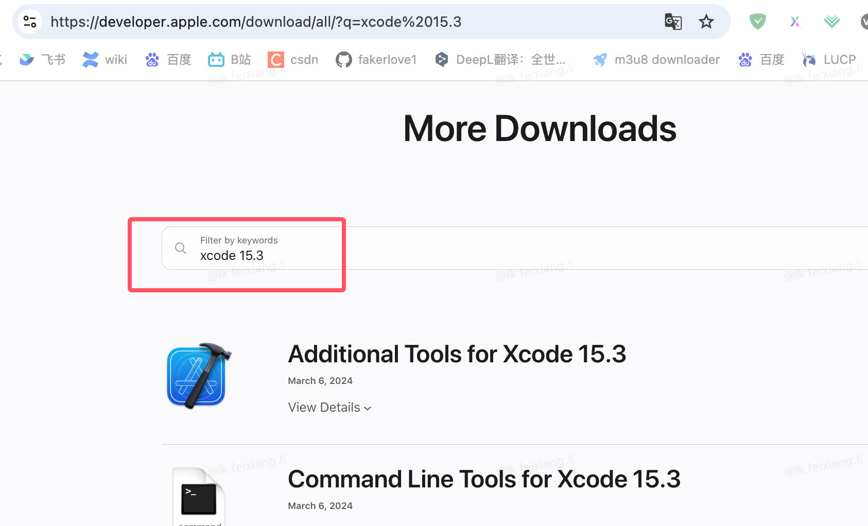Open the csdn bookmark

click(x=293, y=60)
